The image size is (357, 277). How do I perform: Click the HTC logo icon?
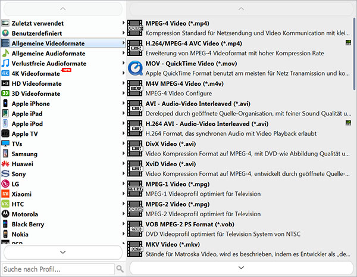pos(5,204)
